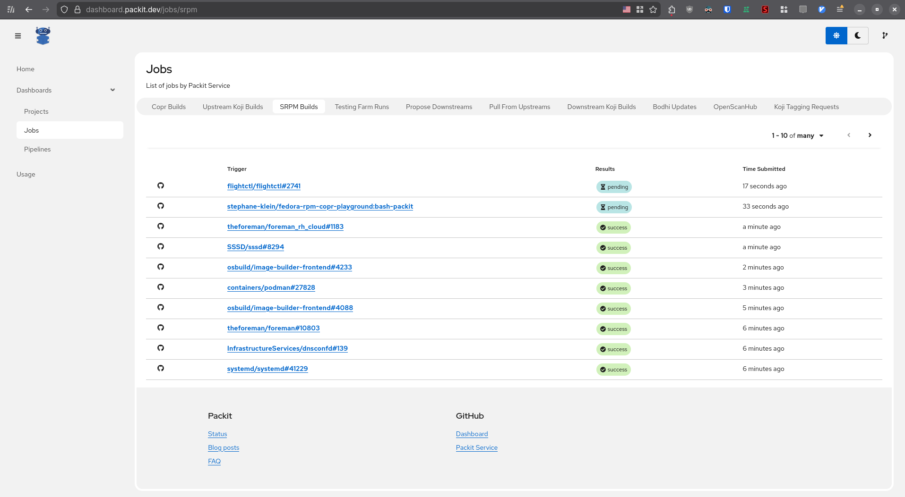This screenshot has width=905, height=497.
Task: Switch to light theme with sun button
Action: coord(836,36)
